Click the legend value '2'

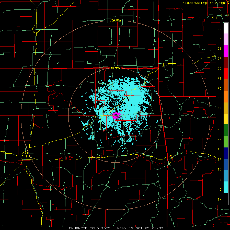coord(220,190)
